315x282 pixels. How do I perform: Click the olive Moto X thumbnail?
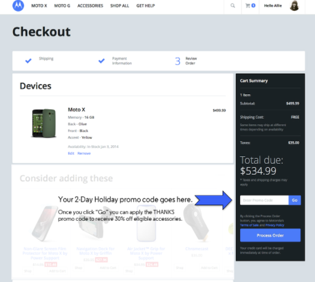pos(44,123)
